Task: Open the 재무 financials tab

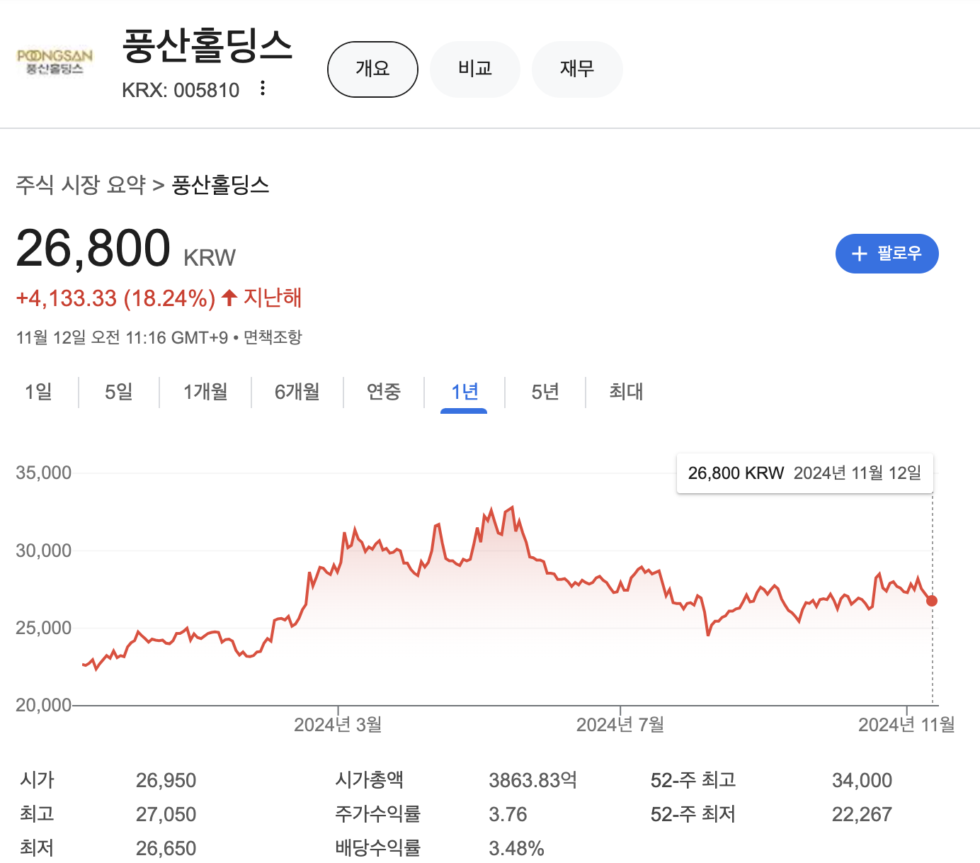Action: pyautogui.click(x=577, y=69)
